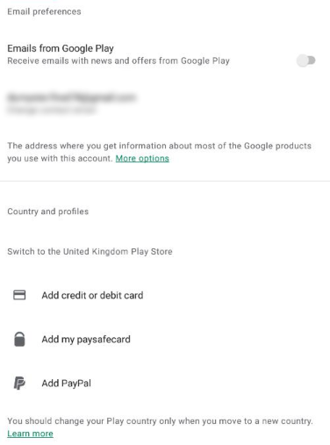Click the PayPal logo icon
Screen dimensions: 330x445
tap(19, 383)
